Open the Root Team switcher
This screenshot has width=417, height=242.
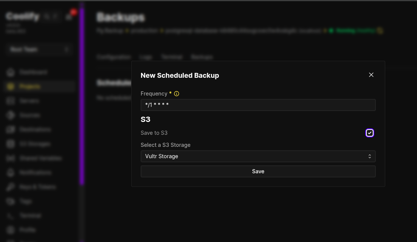coord(39,49)
